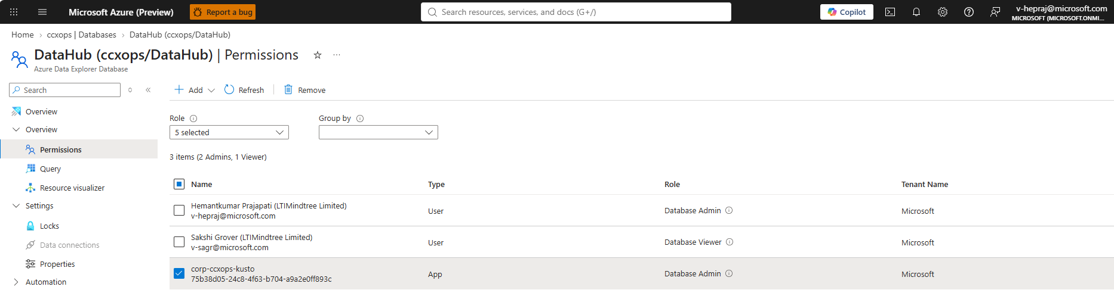
Task: Show Role info tooltip icon
Action: (x=193, y=119)
